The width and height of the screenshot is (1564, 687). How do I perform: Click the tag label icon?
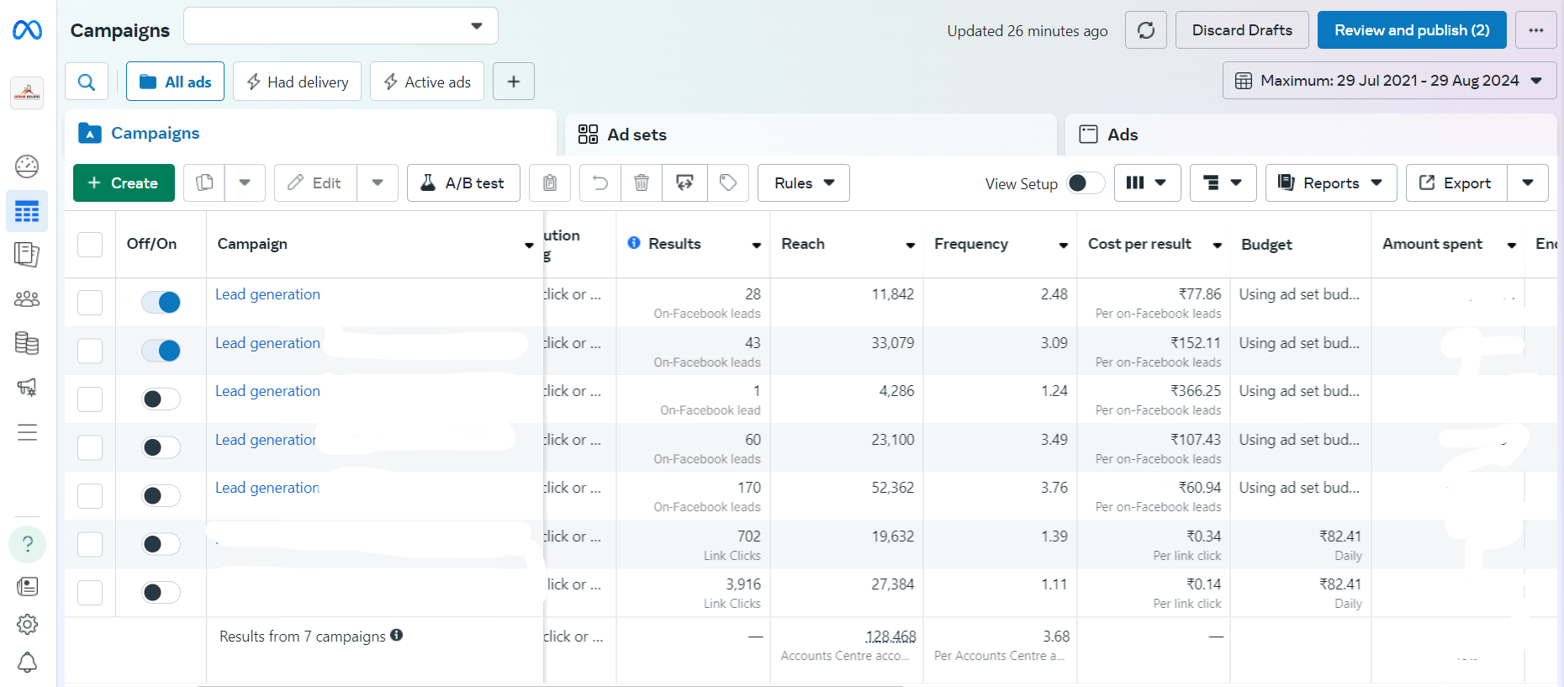coord(728,182)
